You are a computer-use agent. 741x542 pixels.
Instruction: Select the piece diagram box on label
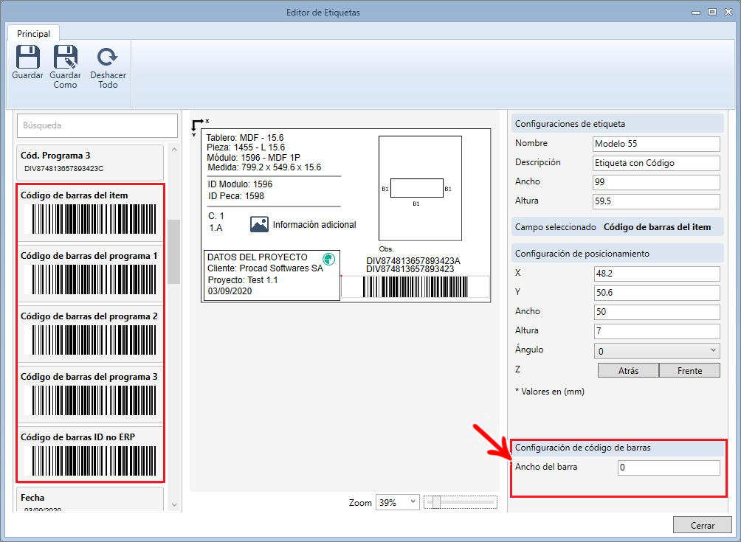click(420, 188)
